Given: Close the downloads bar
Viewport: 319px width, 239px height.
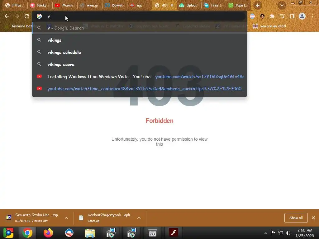Looking at the screenshot, I should (x=313, y=218).
